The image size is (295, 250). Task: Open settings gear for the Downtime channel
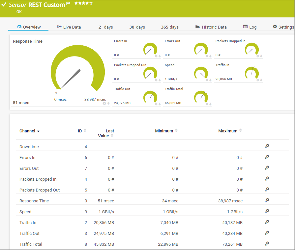click(267, 146)
